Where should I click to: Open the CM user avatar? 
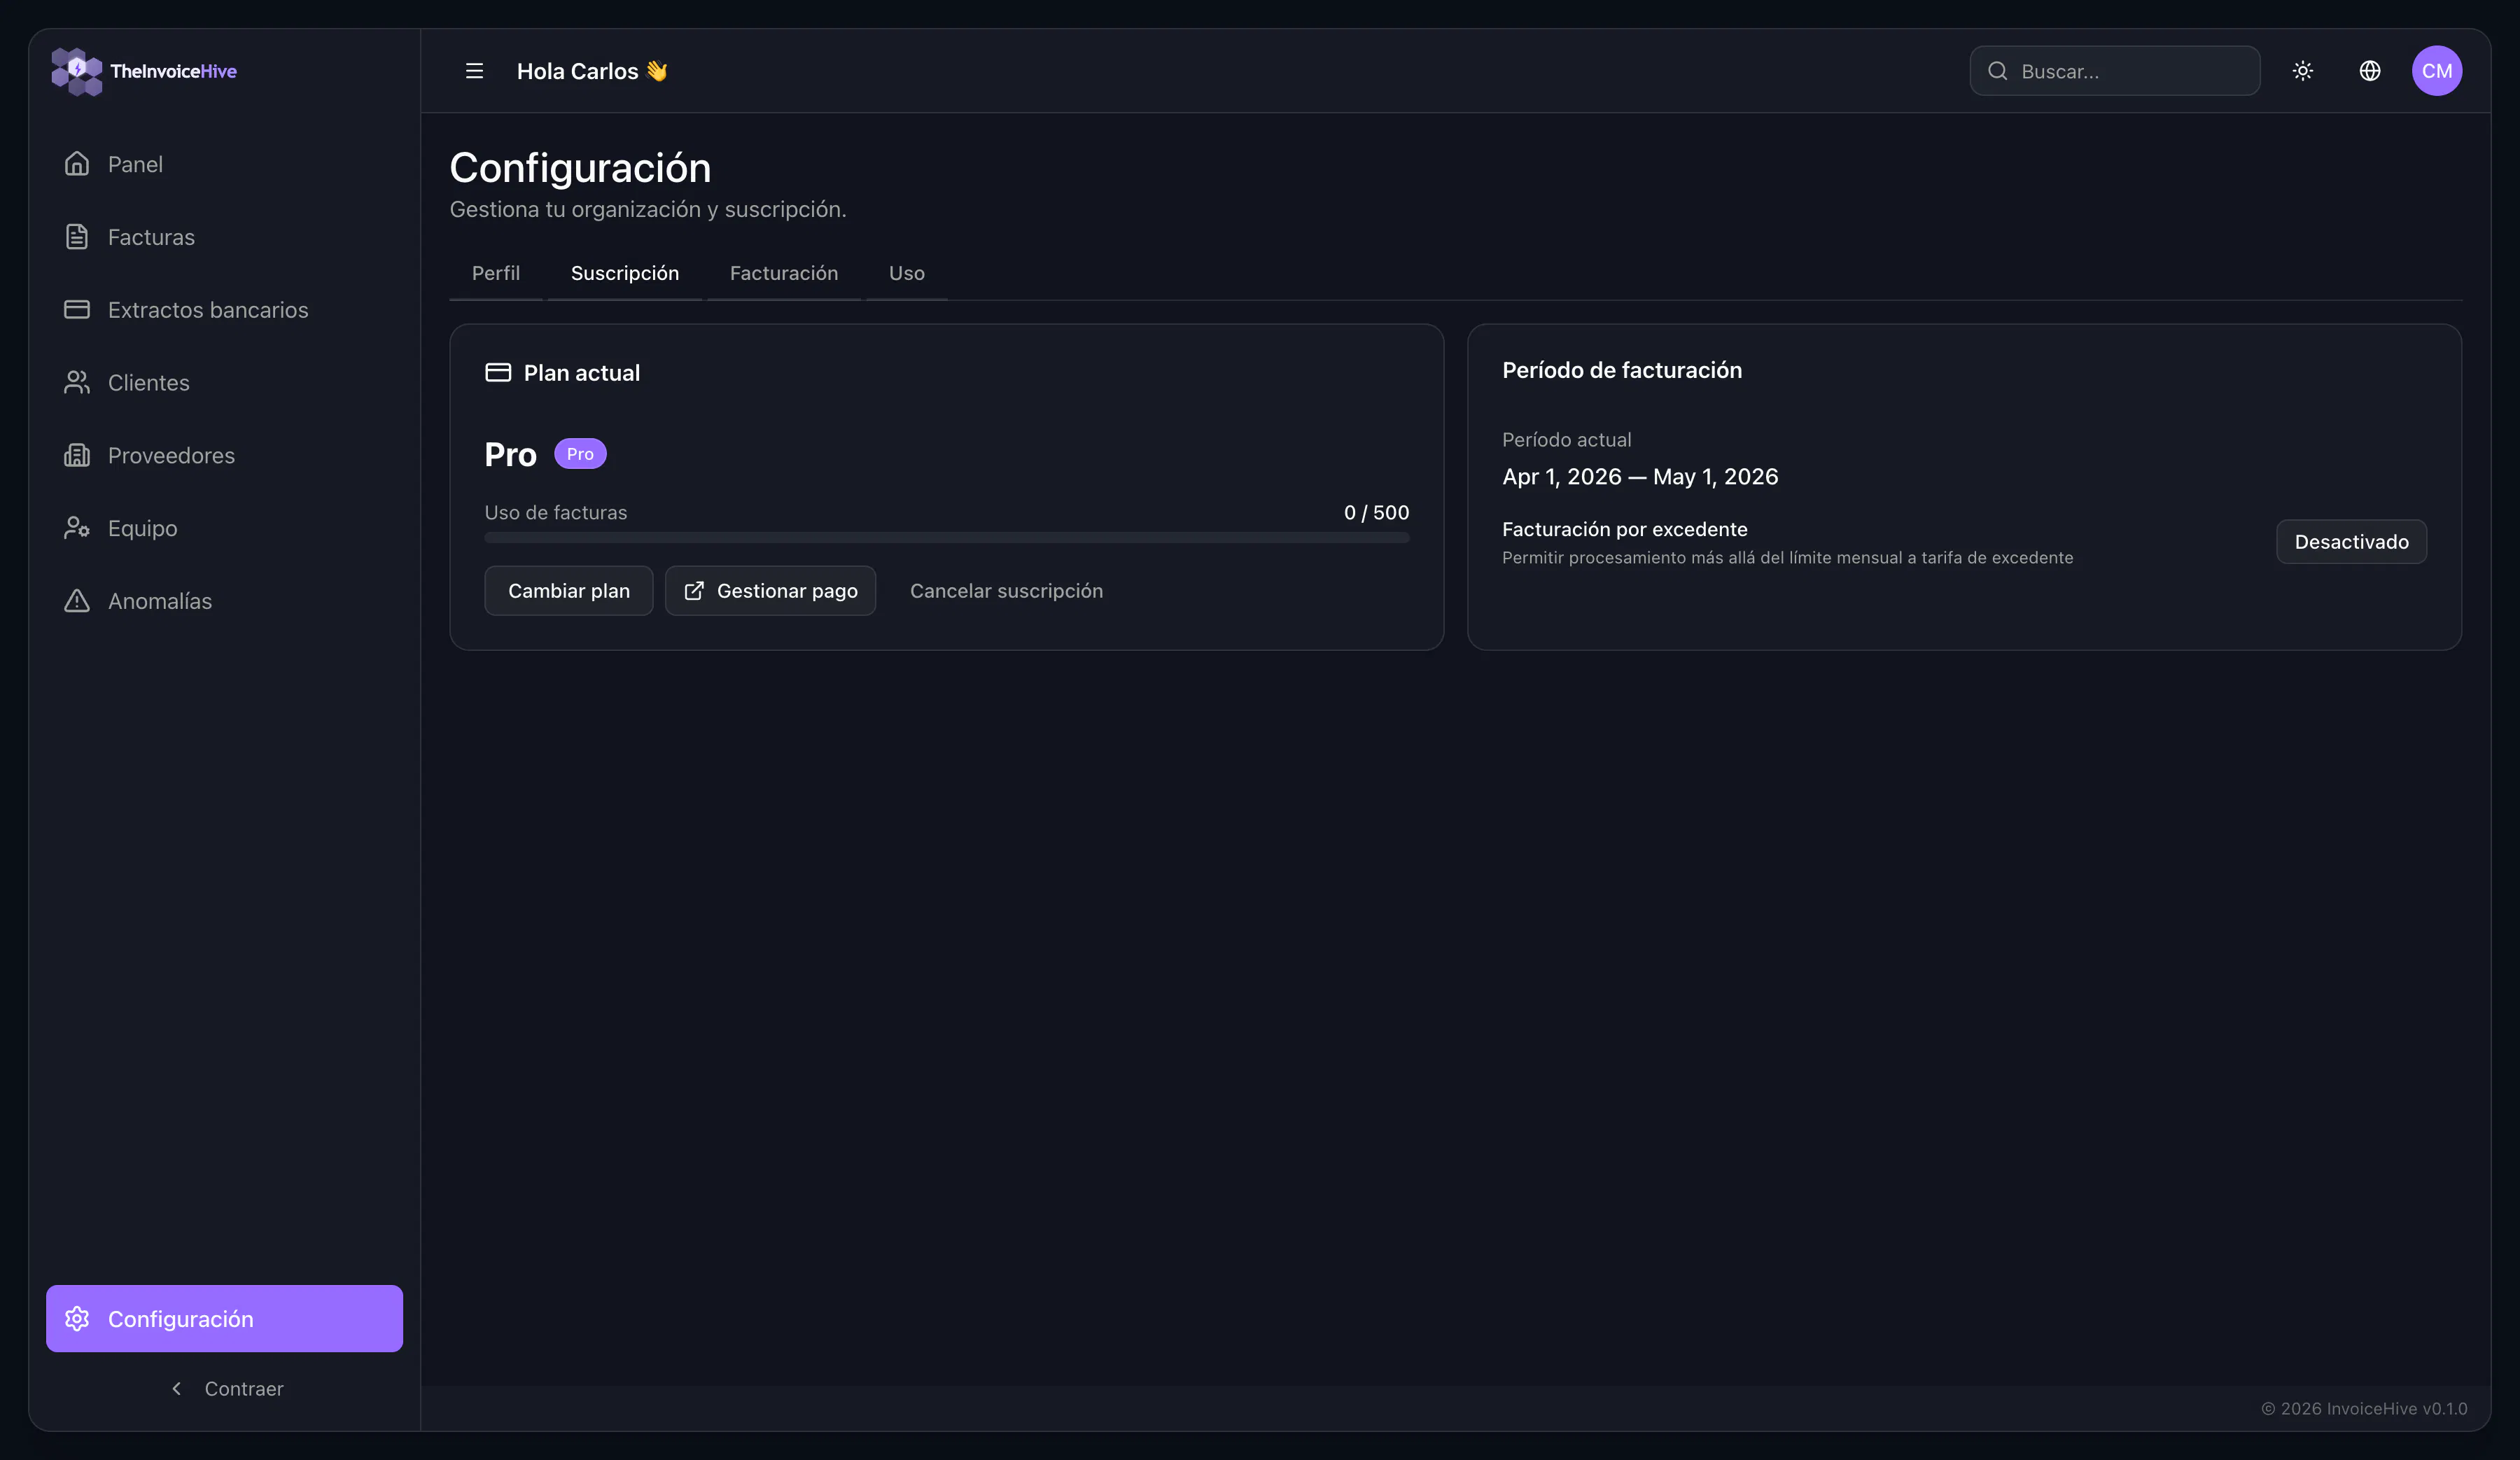point(2437,71)
